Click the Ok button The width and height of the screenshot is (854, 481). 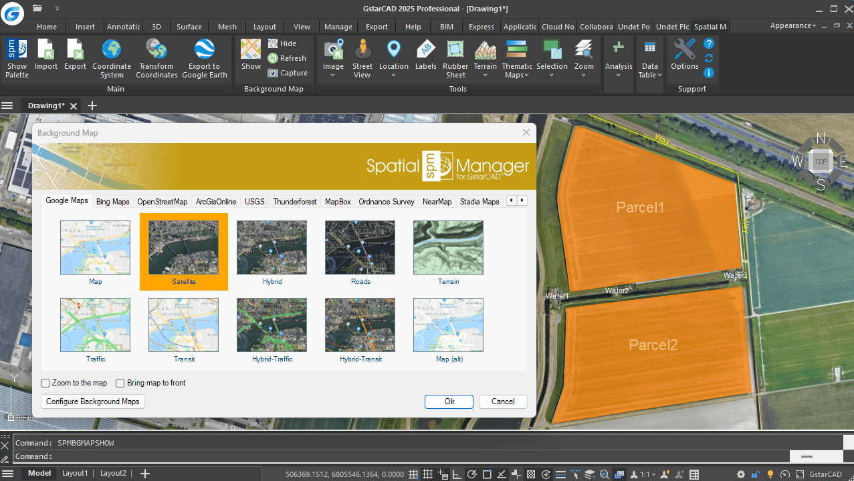click(x=449, y=402)
